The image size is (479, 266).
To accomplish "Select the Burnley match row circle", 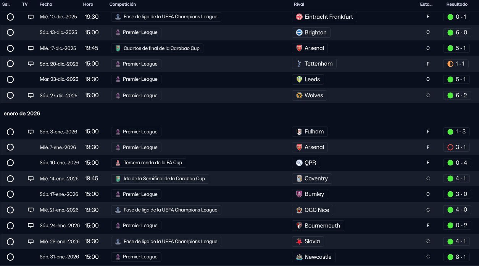I will [10, 194].
